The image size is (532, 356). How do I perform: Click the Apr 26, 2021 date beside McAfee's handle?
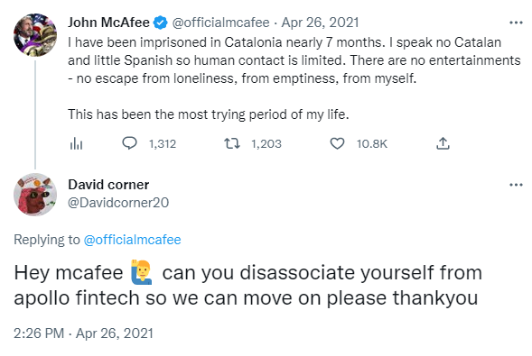pyautogui.click(x=320, y=23)
